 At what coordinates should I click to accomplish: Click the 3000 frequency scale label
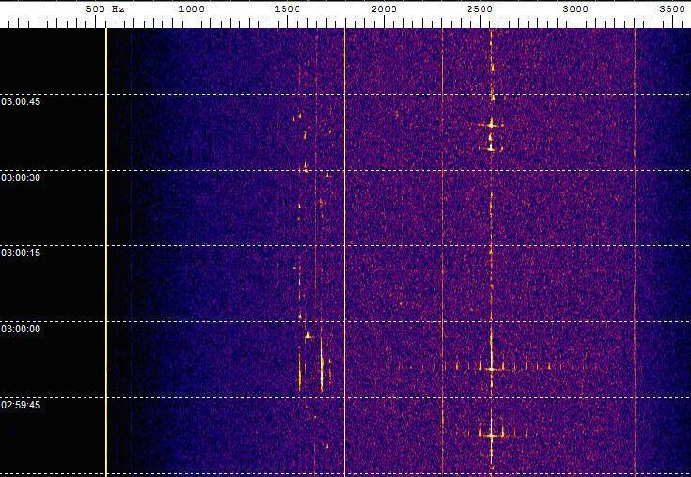(x=576, y=9)
